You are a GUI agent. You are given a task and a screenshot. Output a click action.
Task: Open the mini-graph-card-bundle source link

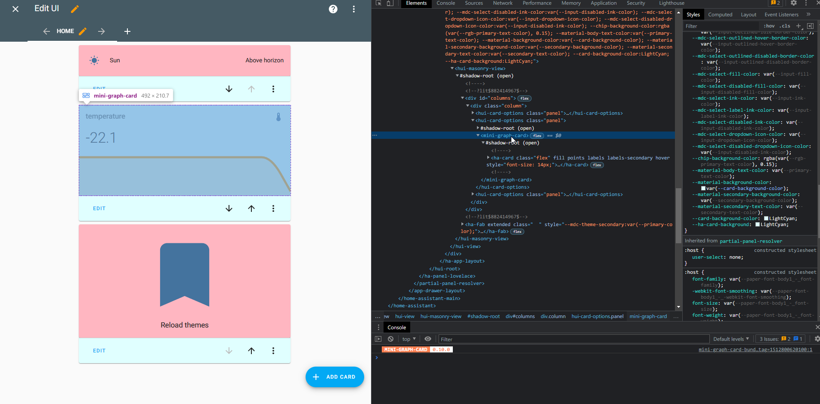pos(755,349)
